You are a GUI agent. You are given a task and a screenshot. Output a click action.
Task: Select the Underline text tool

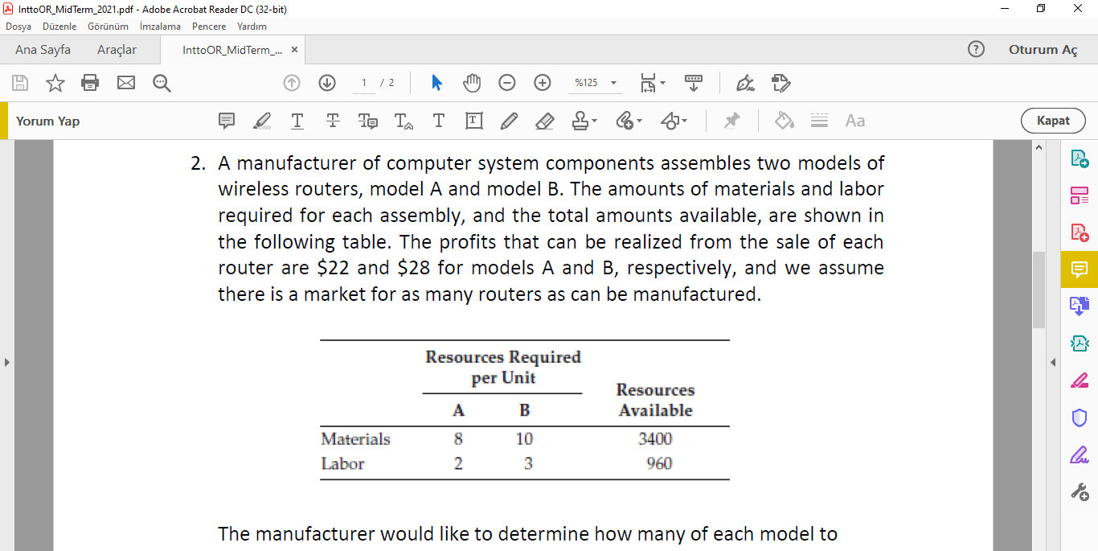(x=297, y=121)
